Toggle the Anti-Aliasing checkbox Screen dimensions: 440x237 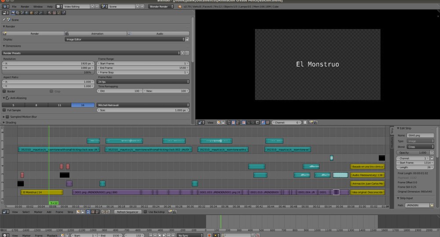pos(7,98)
